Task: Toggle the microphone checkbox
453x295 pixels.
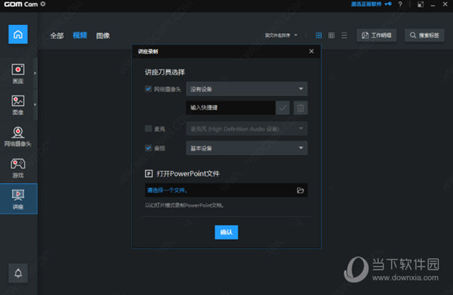Action: pyautogui.click(x=148, y=129)
